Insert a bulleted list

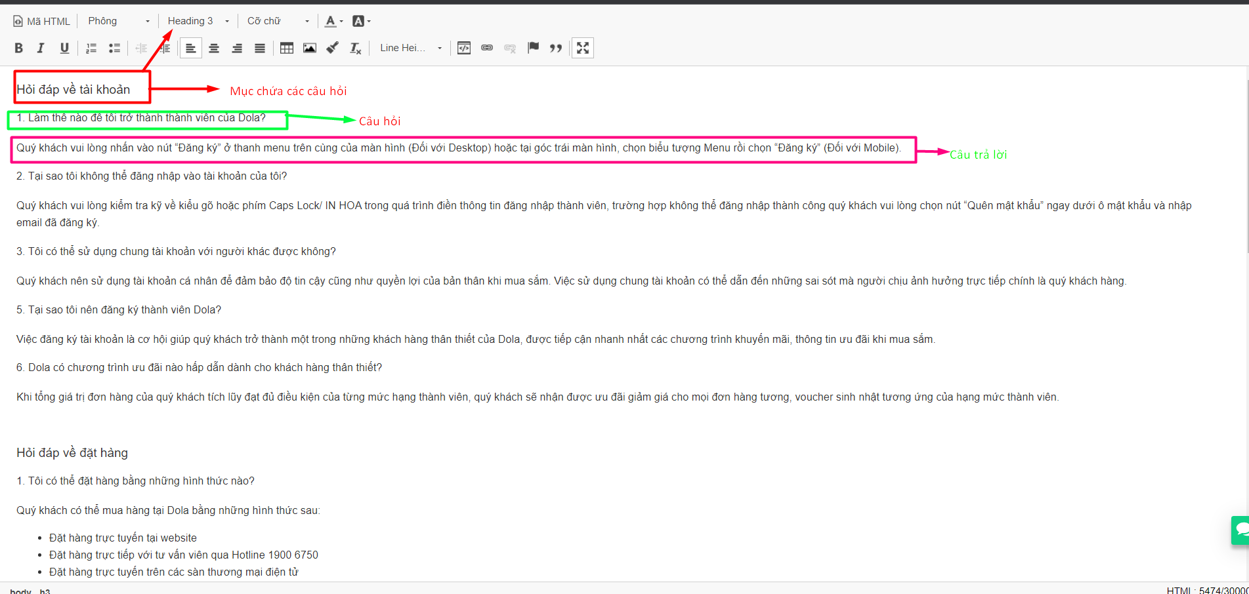click(114, 48)
